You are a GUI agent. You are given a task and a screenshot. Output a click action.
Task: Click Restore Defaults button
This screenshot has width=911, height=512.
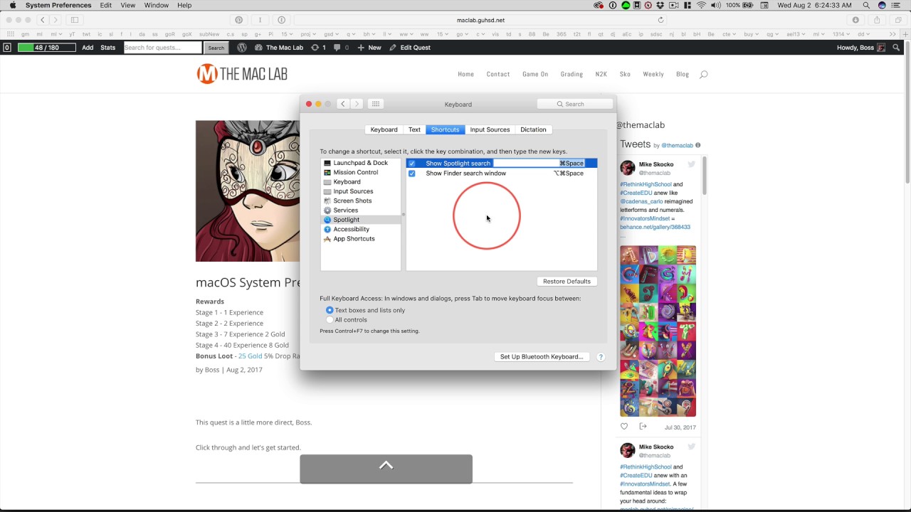click(x=567, y=282)
